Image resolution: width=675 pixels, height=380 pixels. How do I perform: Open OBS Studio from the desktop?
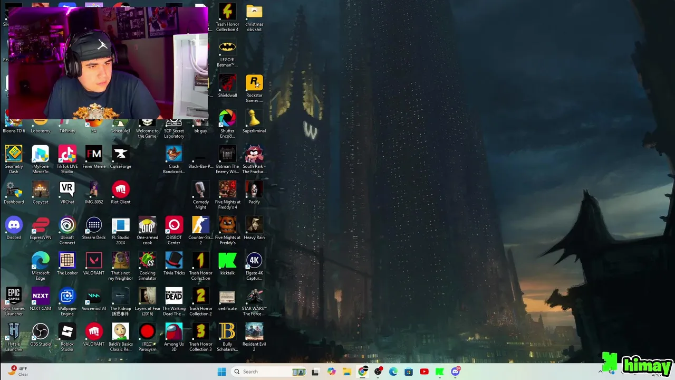(x=40, y=335)
